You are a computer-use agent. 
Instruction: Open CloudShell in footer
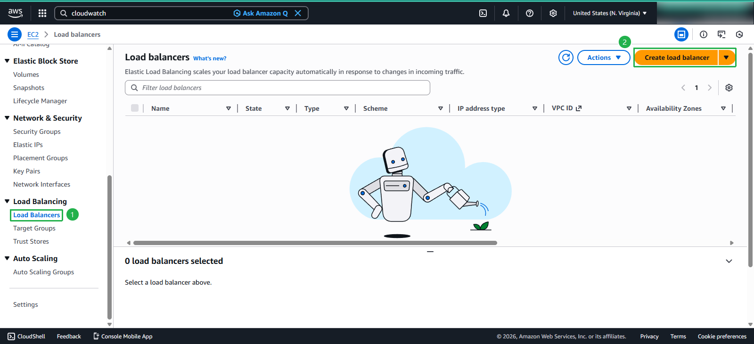26,336
